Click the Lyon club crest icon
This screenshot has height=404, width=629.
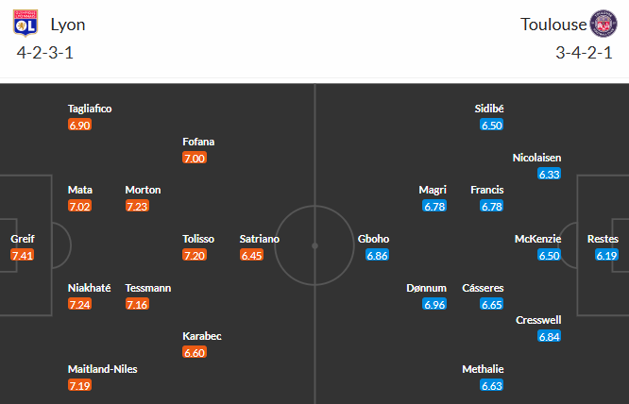(x=26, y=23)
